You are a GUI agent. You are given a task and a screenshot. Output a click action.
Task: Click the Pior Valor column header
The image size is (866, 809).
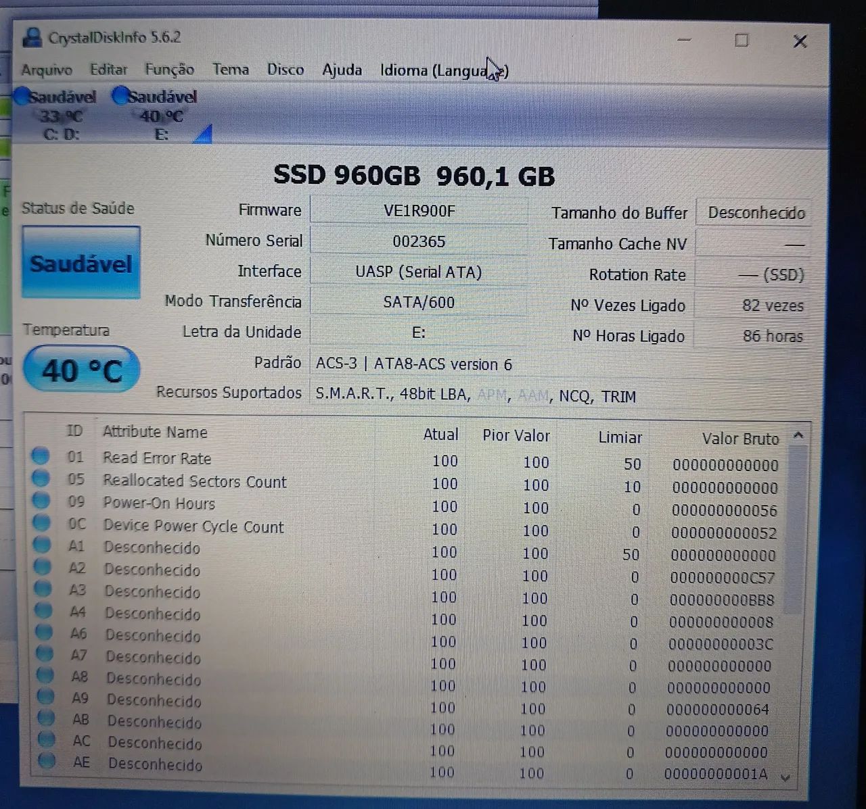(516, 435)
